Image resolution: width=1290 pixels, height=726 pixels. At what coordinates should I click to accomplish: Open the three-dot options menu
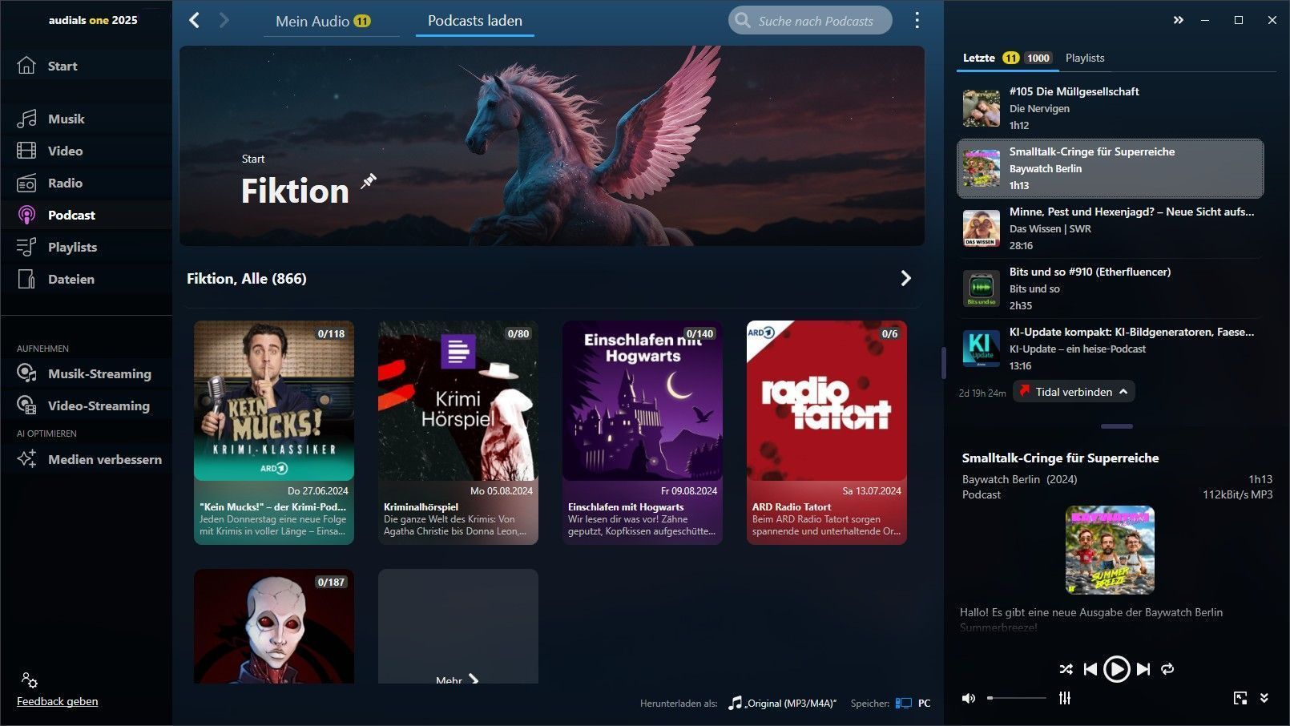[x=917, y=21]
